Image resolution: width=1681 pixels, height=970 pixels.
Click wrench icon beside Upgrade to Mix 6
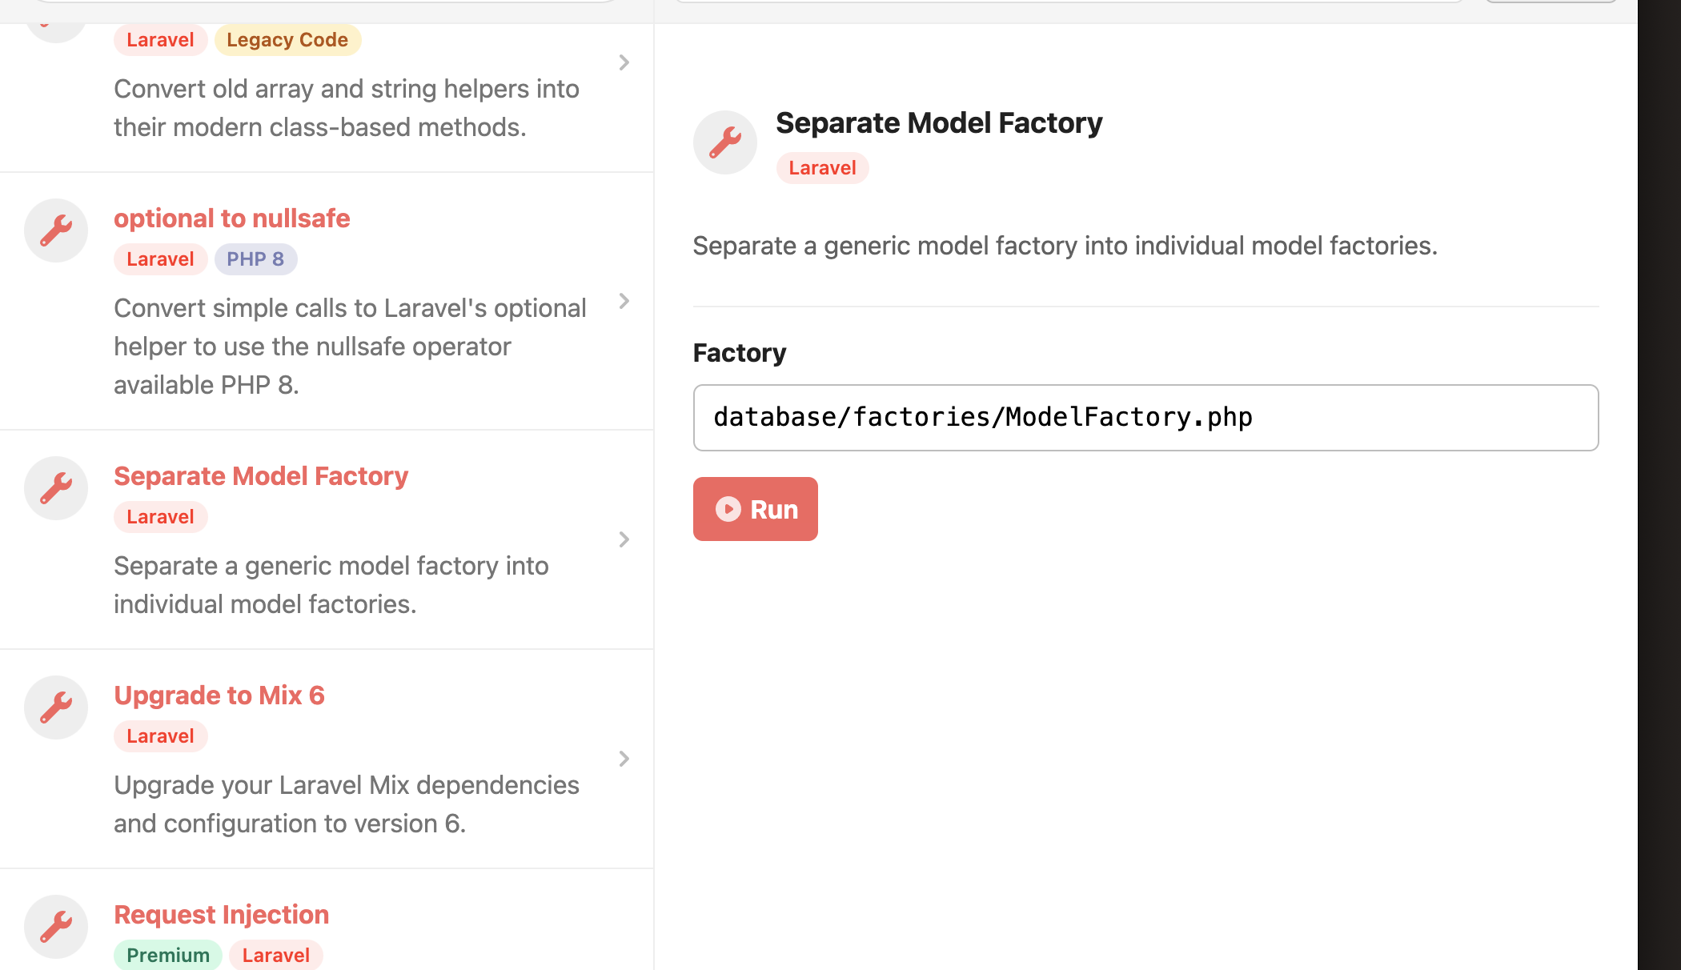(56, 707)
